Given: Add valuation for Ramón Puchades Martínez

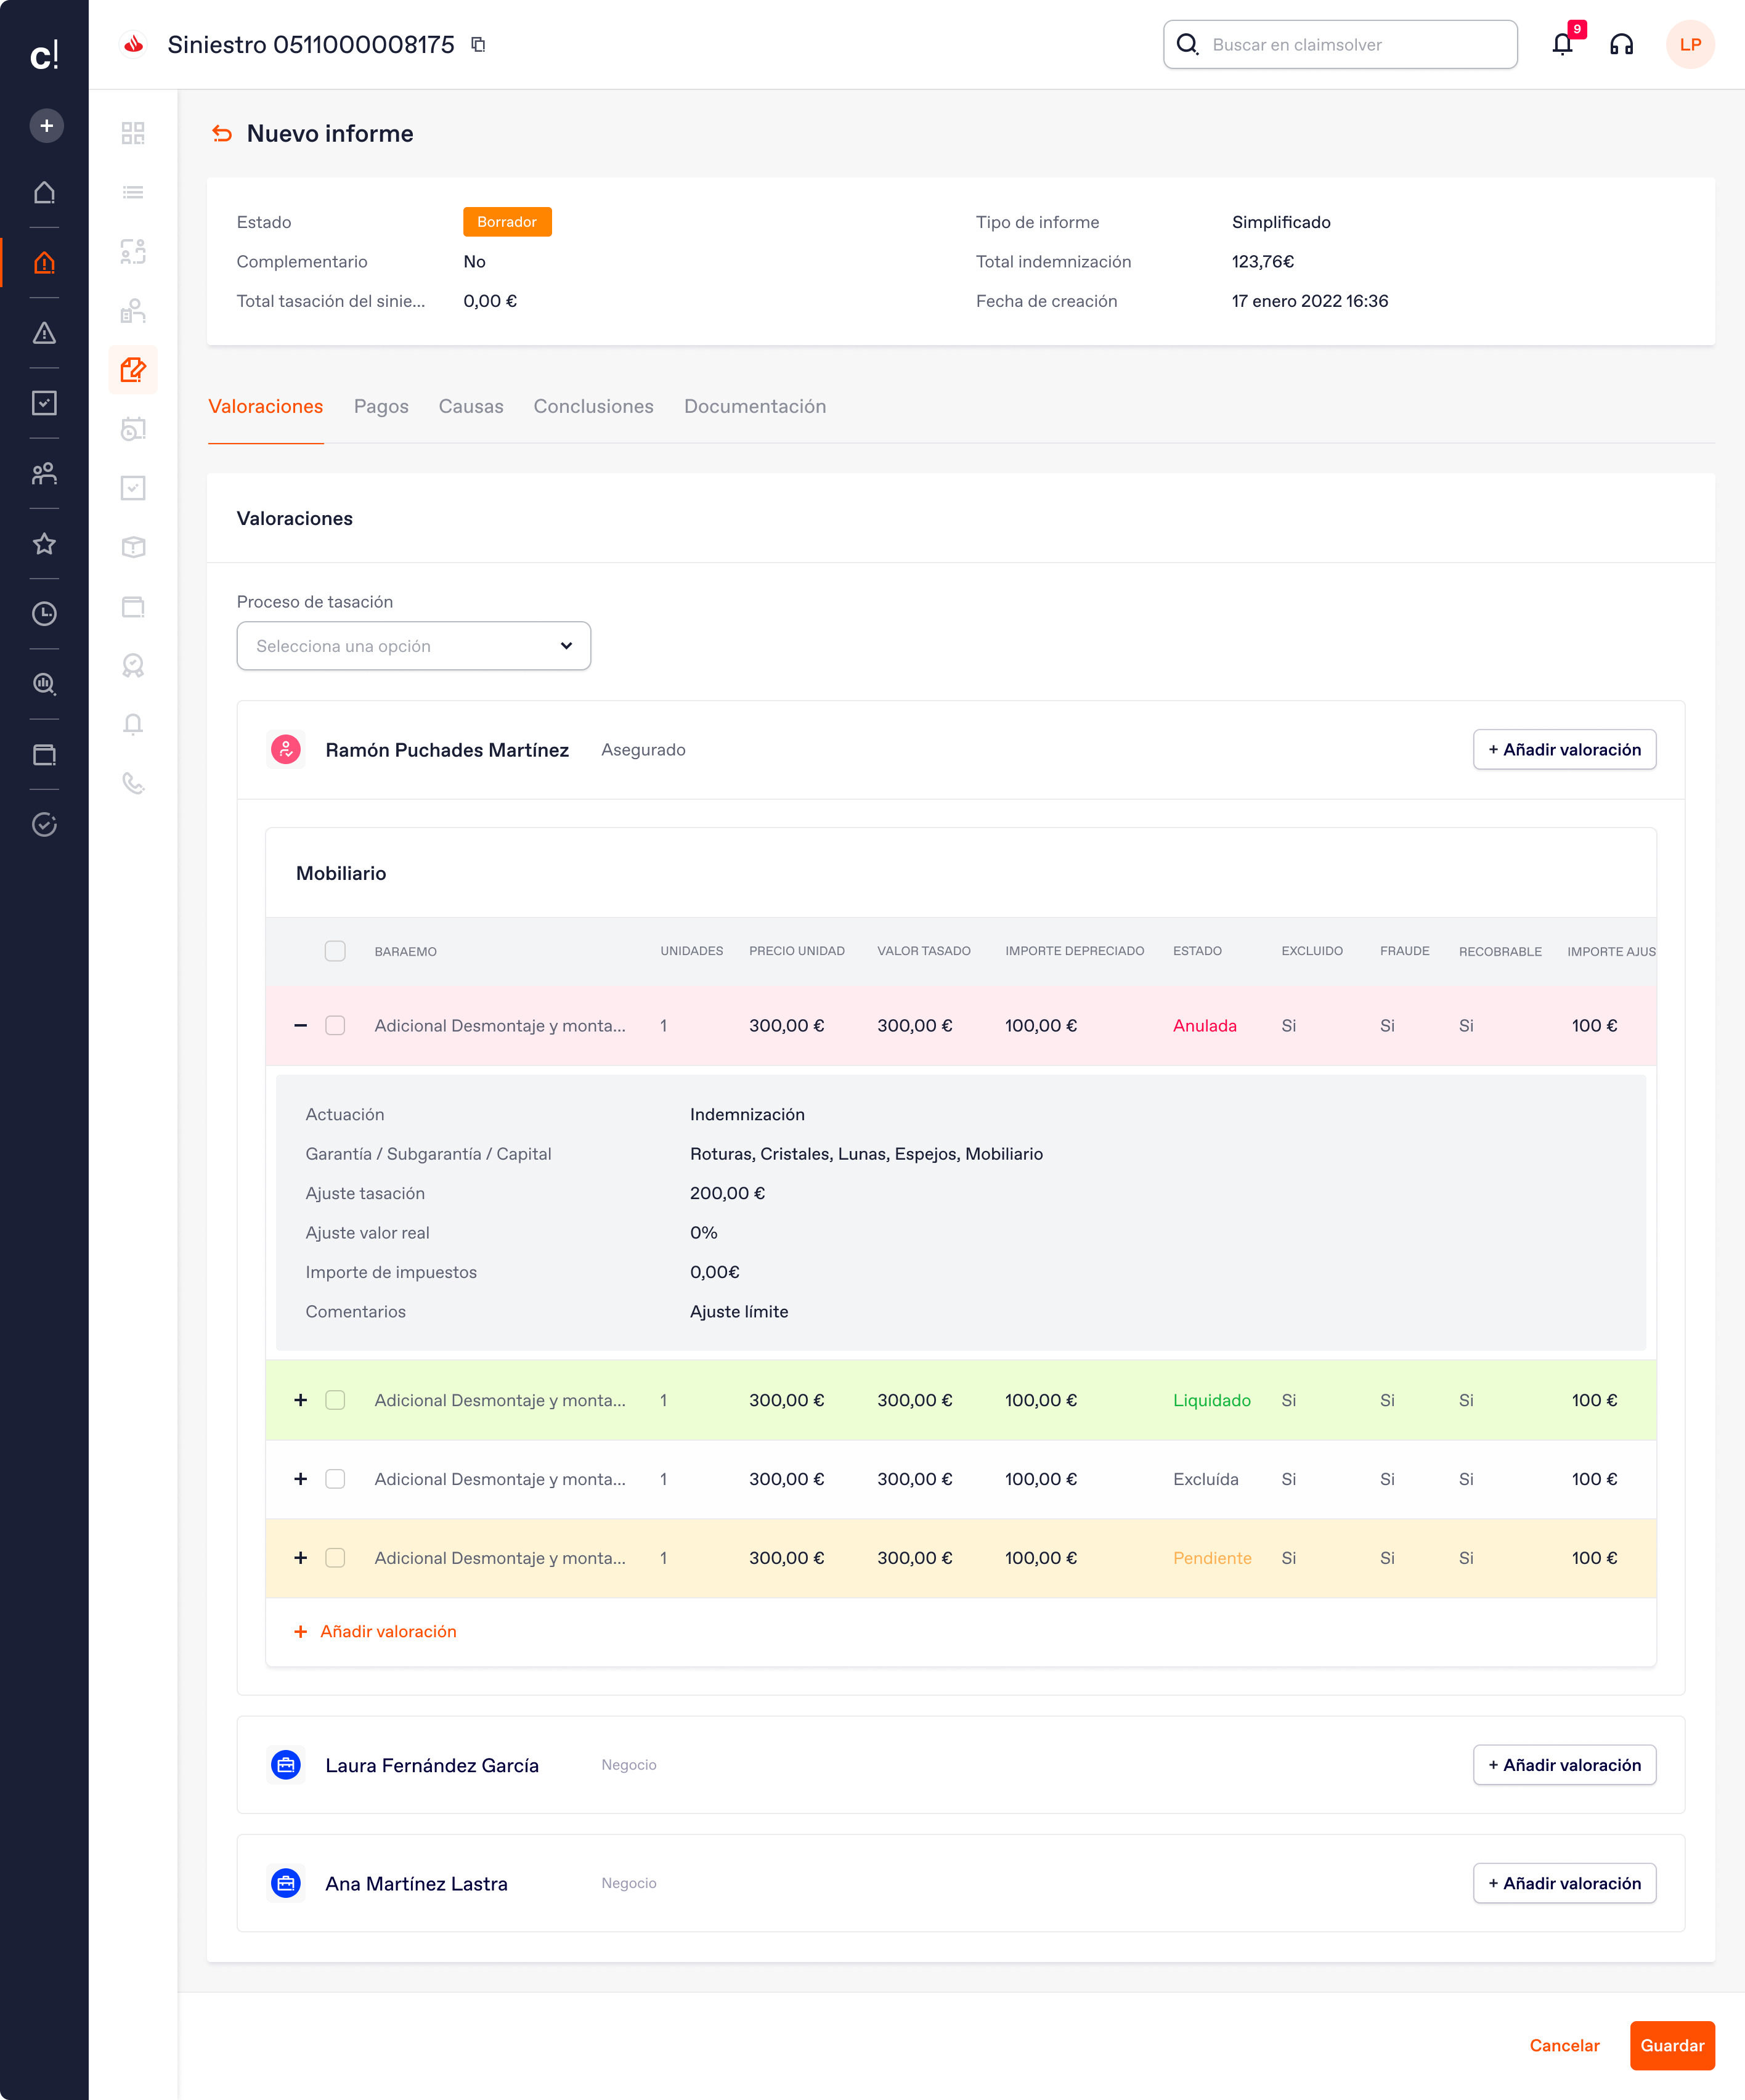Looking at the screenshot, I should point(1564,750).
